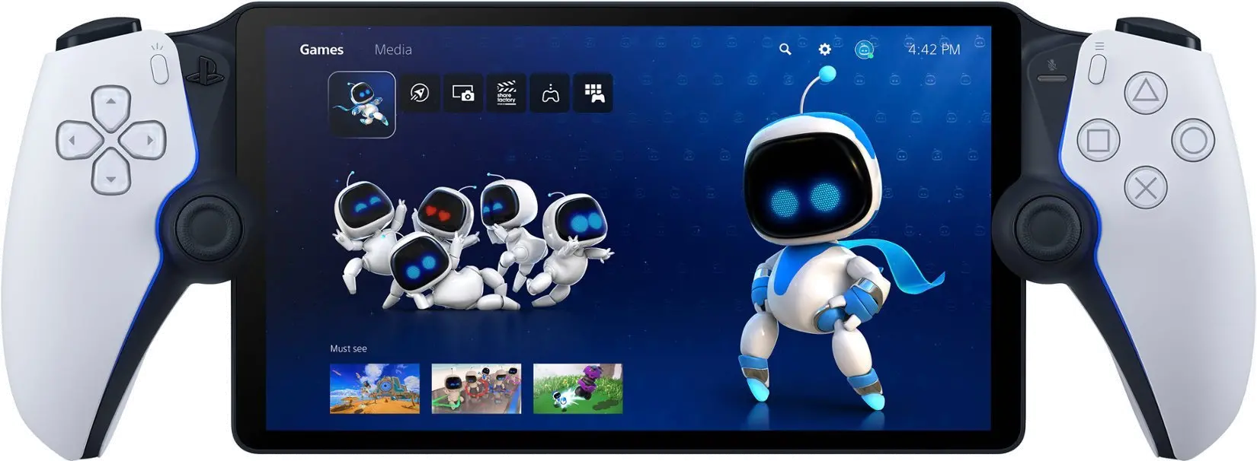Open the middle Must see thumbnail with bots
Screen dimensions: 1257x461
click(x=476, y=389)
